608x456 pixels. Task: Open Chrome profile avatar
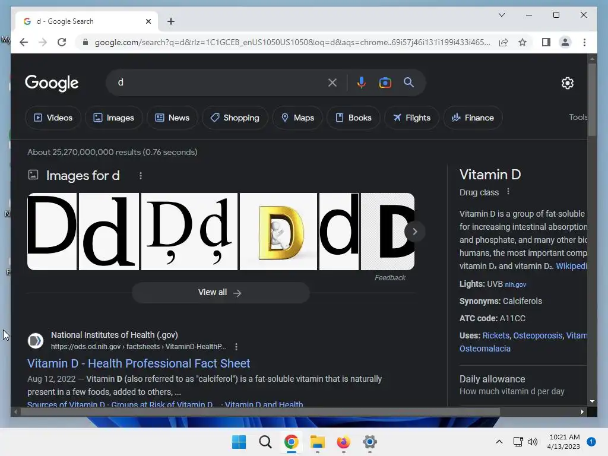click(565, 42)
